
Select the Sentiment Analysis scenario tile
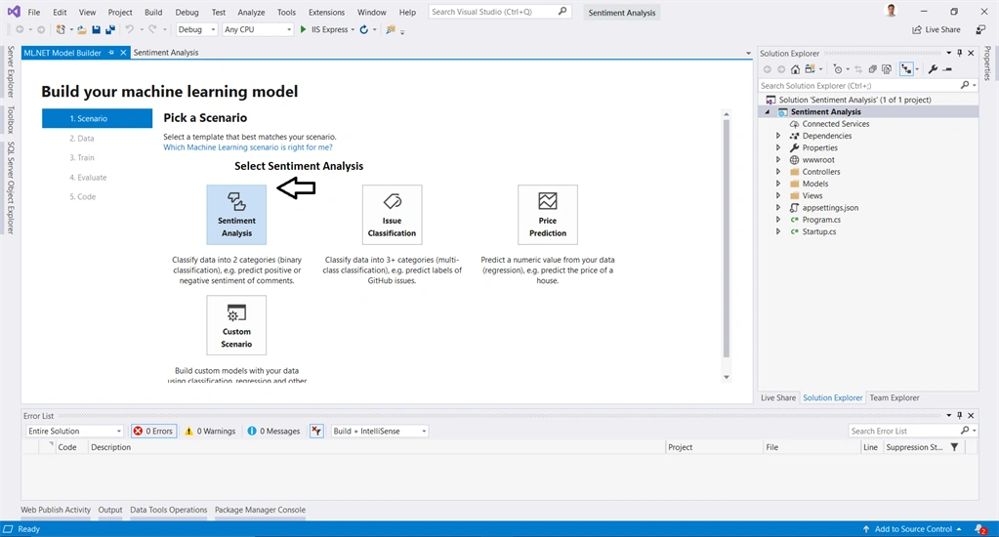pos(236,215)
